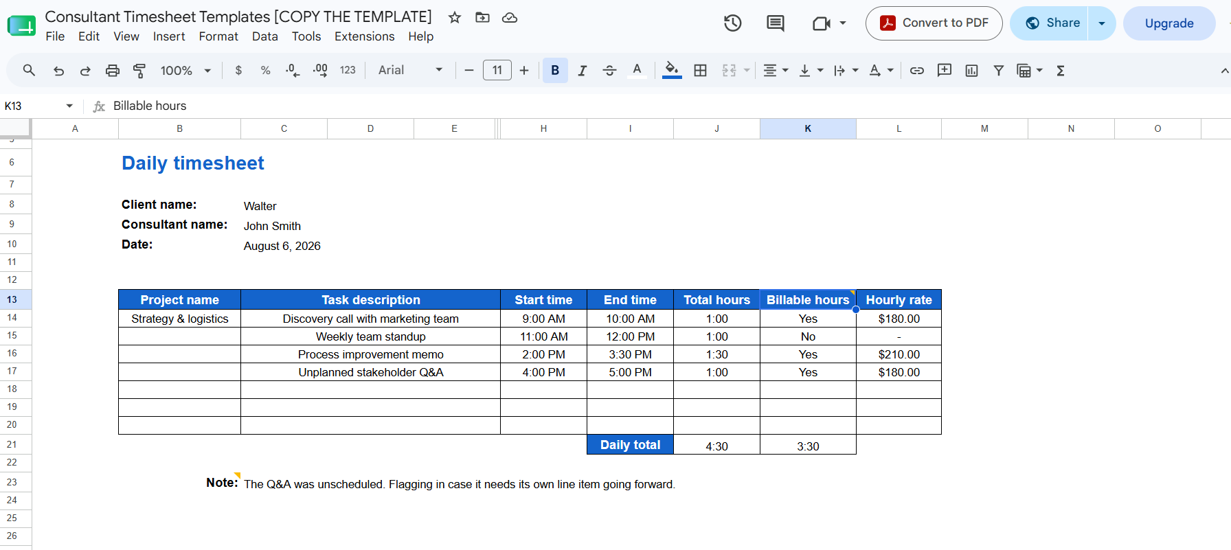Click the Convert to PDF button
The width and height of the screenshot is (1231, 550).
tap(934, 23)
